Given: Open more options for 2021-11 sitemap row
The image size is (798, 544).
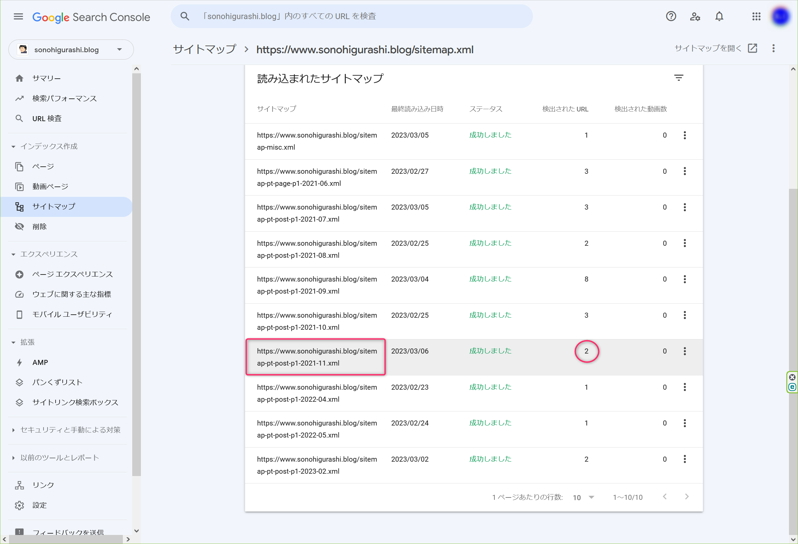Looking at the screenshot, I should pos(684,351).
